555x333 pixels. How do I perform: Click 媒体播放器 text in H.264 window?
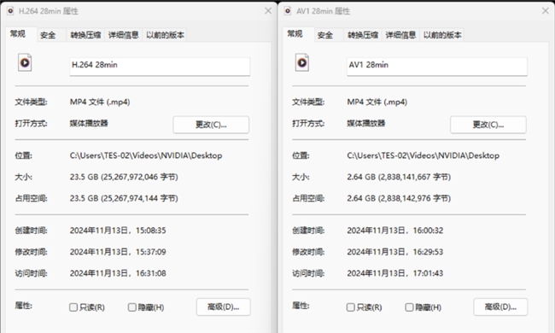pos(89,123)
